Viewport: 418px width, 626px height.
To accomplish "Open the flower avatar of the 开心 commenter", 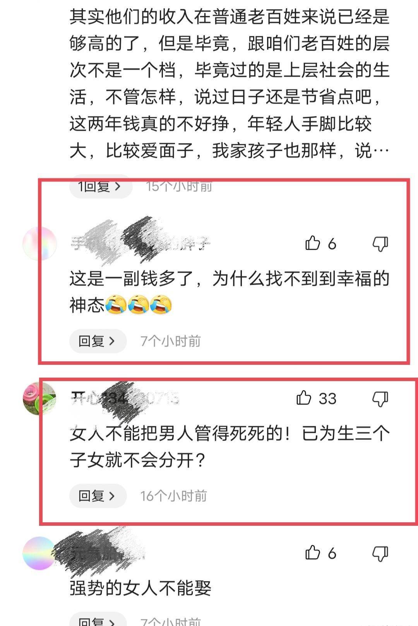I will tap(40, 399).
